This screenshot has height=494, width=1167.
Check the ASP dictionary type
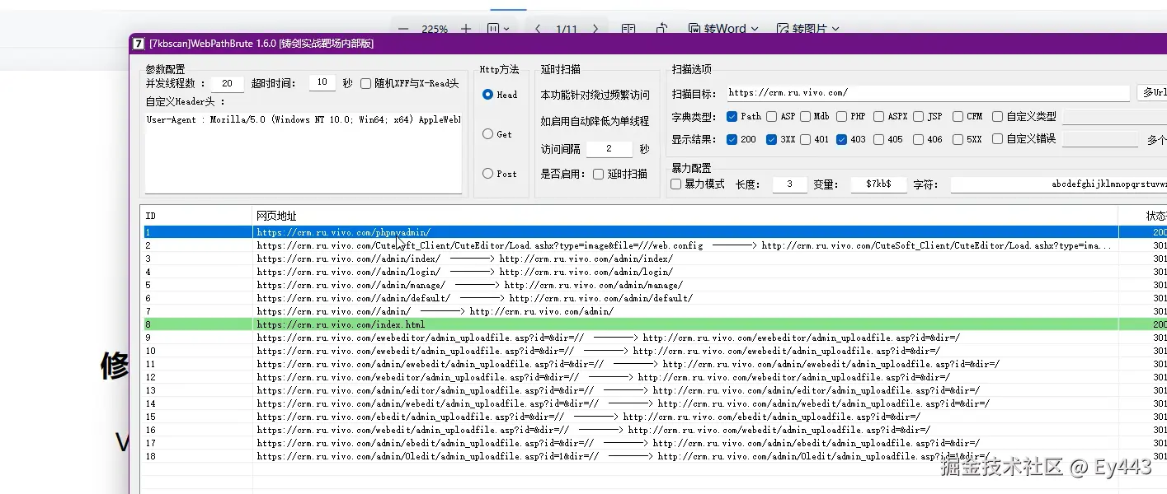tap(772, 116)
